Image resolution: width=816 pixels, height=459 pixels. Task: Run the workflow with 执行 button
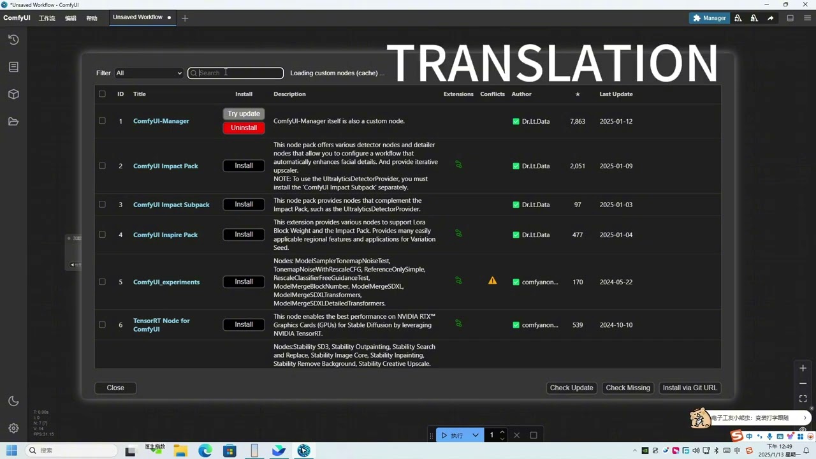453,435
